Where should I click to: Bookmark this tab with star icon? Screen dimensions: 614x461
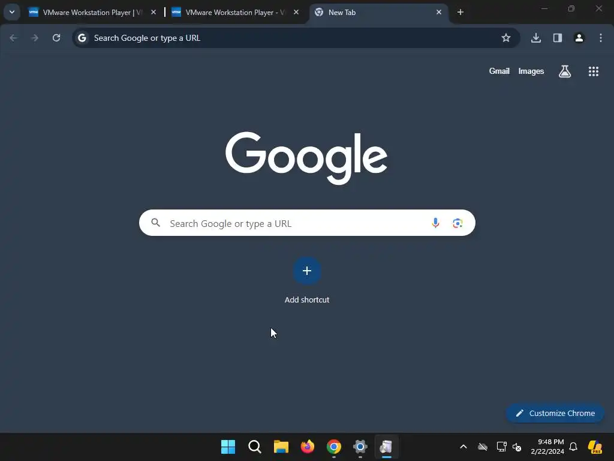tap(506, 38)
